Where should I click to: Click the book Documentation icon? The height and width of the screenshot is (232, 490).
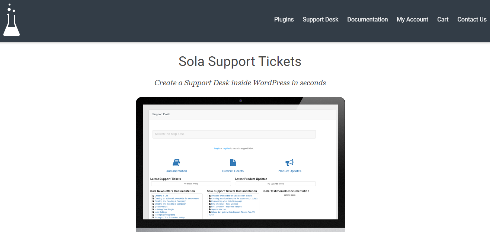pos(176,162)
